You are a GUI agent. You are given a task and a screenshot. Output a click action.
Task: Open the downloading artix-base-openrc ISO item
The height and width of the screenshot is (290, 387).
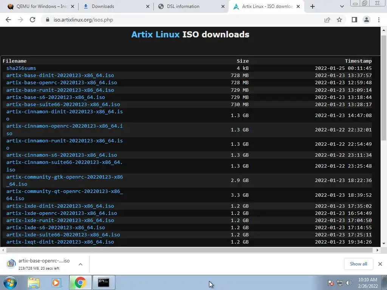[39, 264]
